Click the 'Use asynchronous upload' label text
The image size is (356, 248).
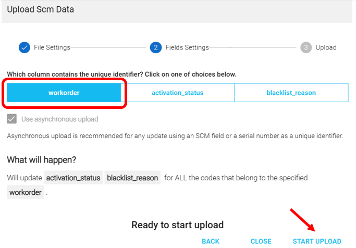59,119
